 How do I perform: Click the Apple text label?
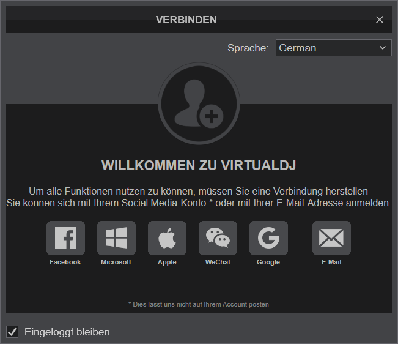[x=167, y=262]
